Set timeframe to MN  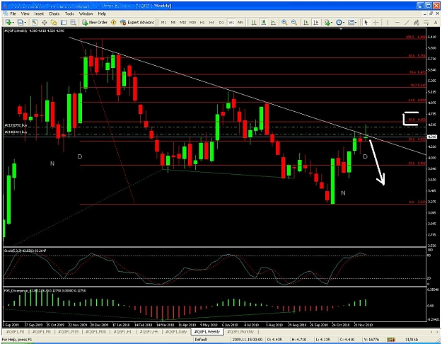240,22
